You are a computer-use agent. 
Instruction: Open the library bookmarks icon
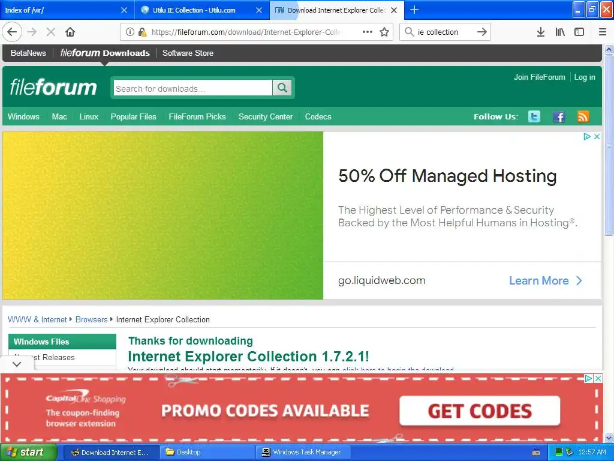click(560, 32)
